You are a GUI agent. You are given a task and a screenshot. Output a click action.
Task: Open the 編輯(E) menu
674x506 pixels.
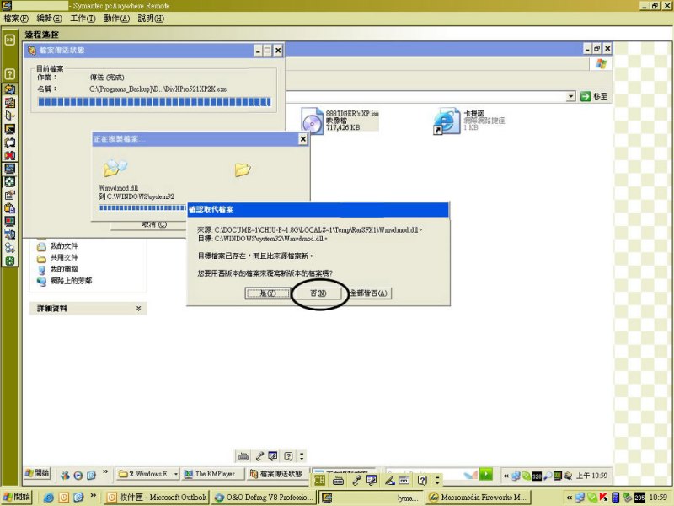(49, 19)
